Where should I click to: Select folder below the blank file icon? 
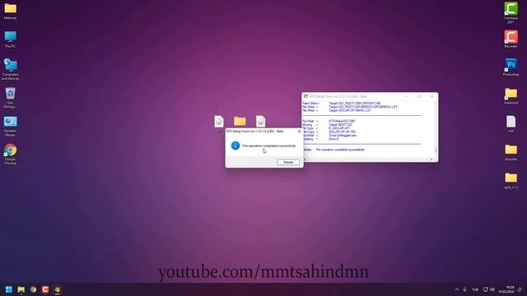coord(511,152)
